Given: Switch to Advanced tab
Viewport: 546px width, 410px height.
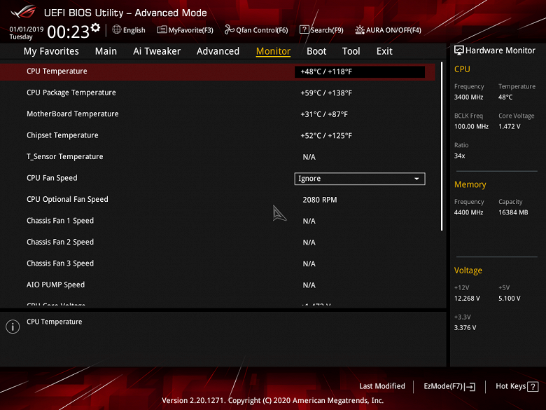Looking at the screenshot, I should [218, 51].
